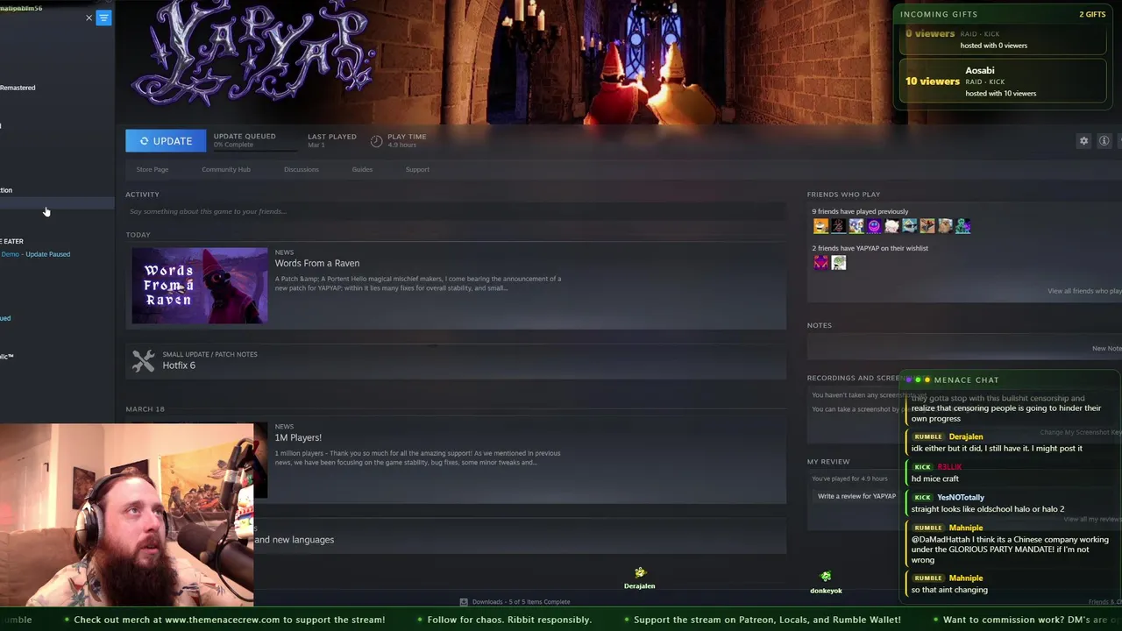Open the Hotfix 6 patch notes

pos(179,365)
